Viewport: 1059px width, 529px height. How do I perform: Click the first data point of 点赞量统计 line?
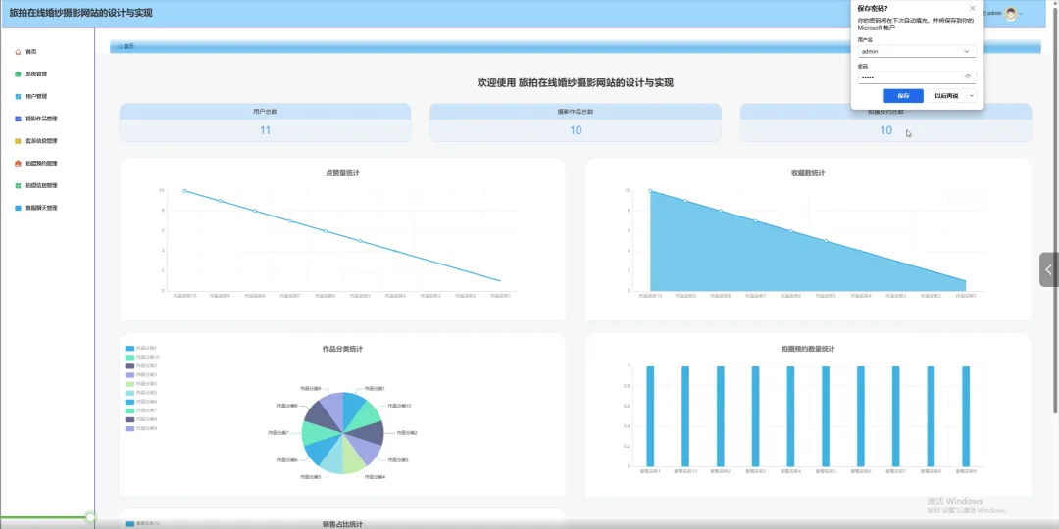(x=185, y=191)
